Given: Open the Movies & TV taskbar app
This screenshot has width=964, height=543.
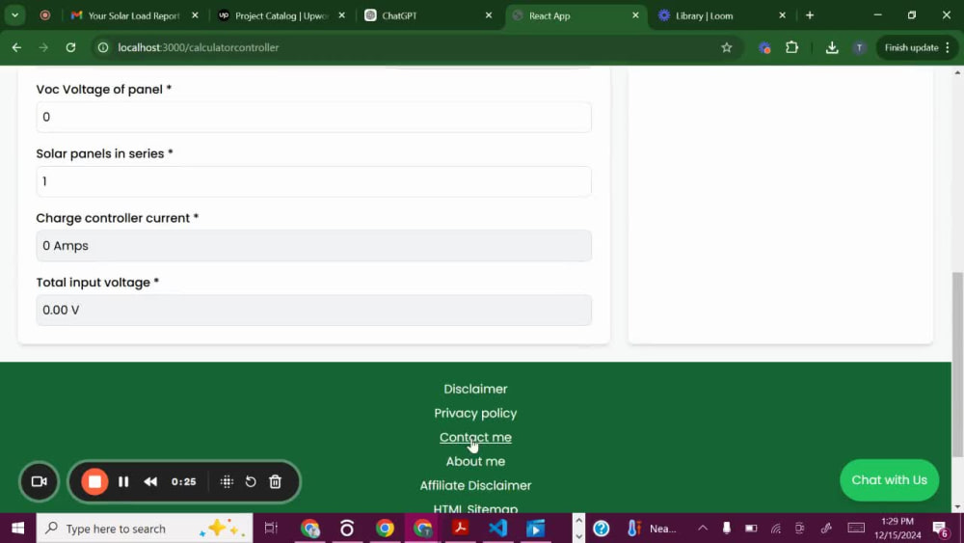Looking at the screenshot, I should (x=535, y=529).
